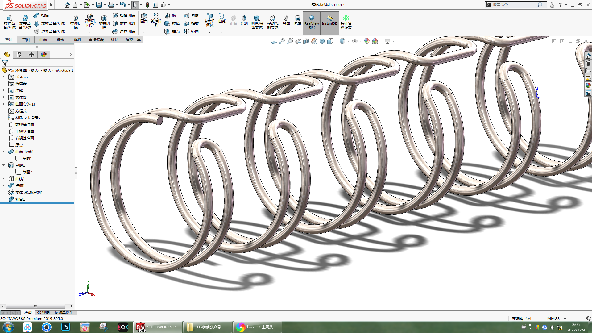Click the 镜向 mirror tool

pyautogui.click(x=191, y=31)
